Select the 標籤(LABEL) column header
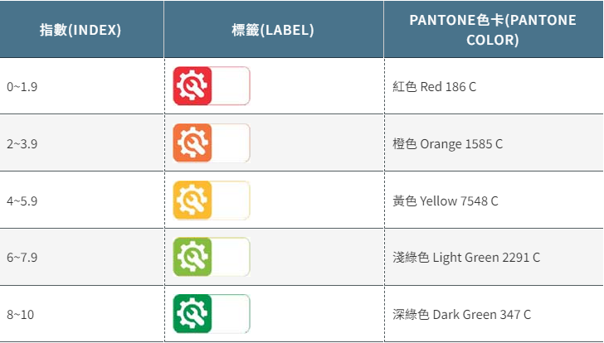604x343 pixels. (273, 30)
